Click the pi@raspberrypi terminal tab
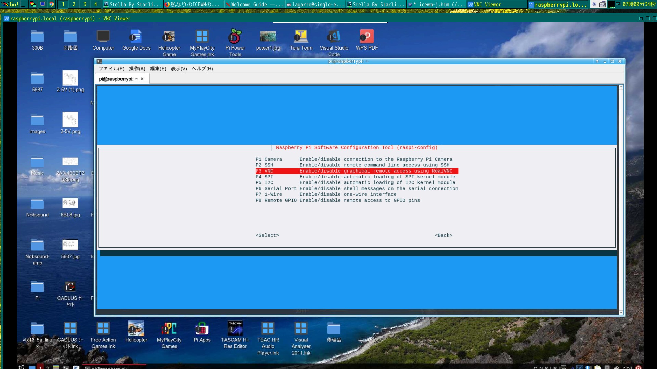The image size is (657, 369). 118,78
